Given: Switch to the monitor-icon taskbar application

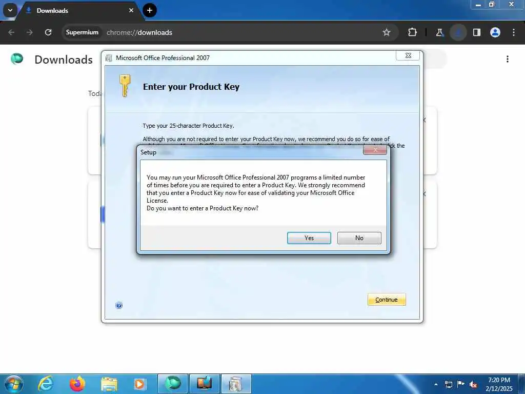Looking at the screenshot, I should click(204, 384).
